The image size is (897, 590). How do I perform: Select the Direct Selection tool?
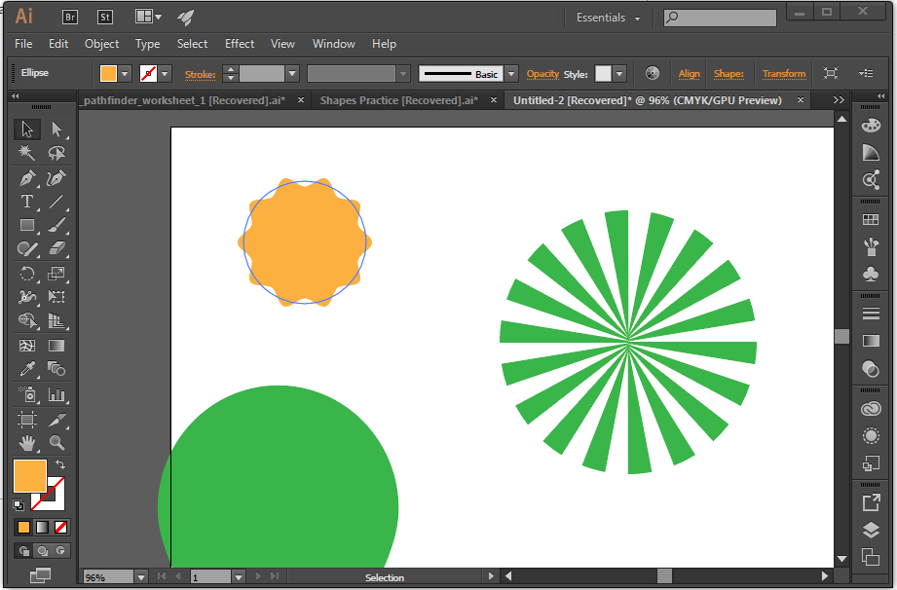[x=56, y=129]
